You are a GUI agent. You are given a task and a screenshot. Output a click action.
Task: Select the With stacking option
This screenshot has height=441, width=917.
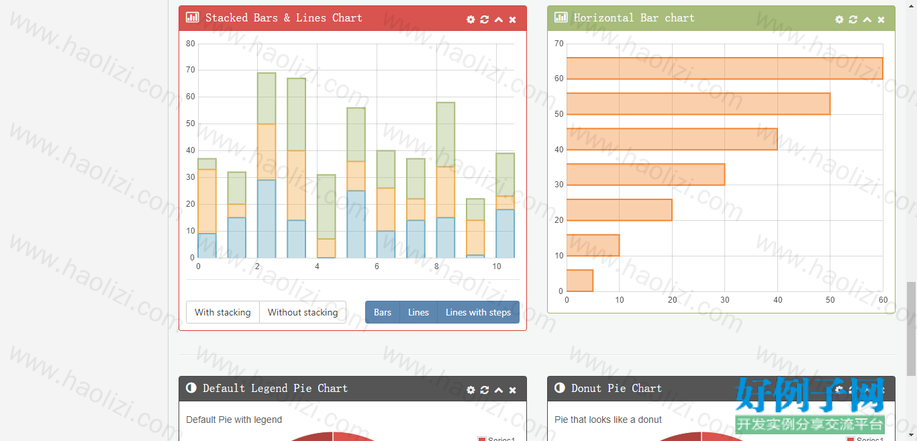[x=223, y=312]
